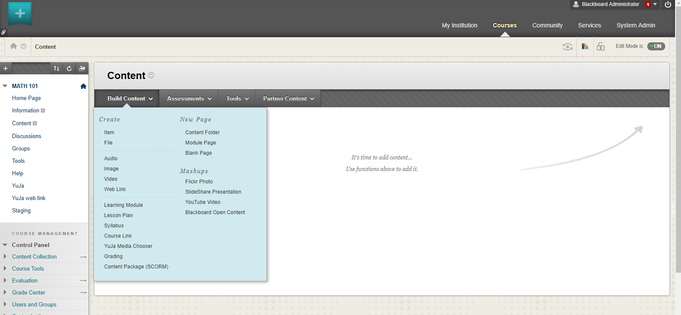This screenshot has height=315, width=681.
Task: Expand Course Tools triangle
Action: (5, 268)
